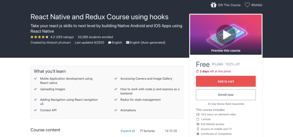Click the infinity icon beside Full lifetime access

coord(198,124)
